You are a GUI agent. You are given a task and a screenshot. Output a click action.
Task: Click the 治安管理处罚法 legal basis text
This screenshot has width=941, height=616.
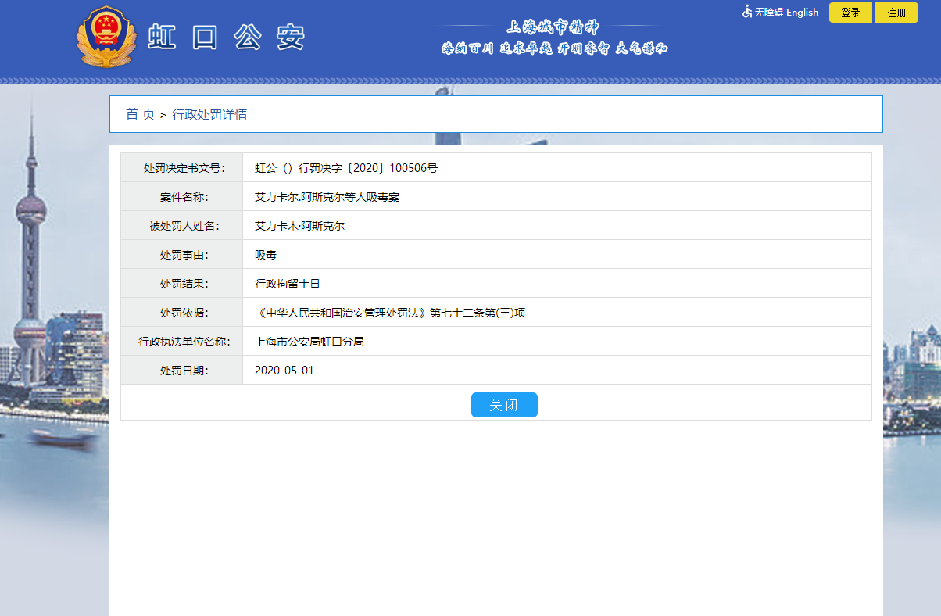click(x=390, y=313)
